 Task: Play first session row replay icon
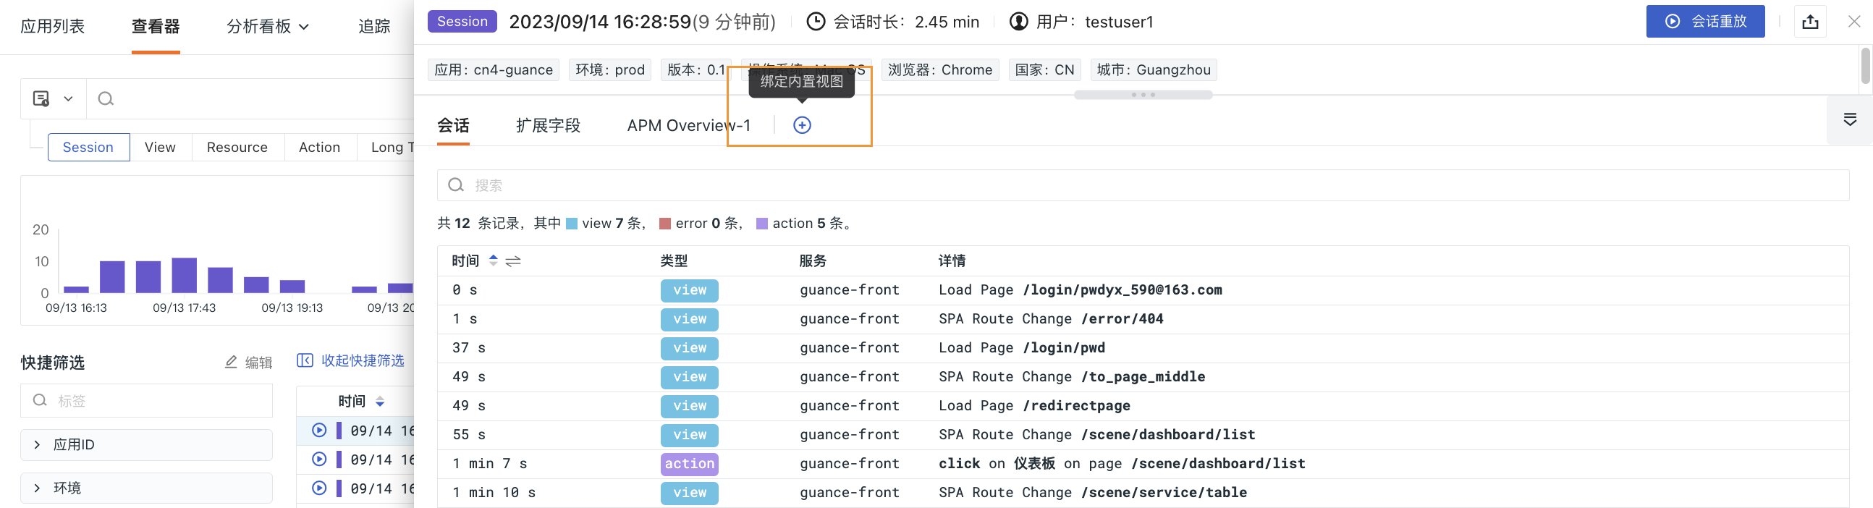click(318, 431)
